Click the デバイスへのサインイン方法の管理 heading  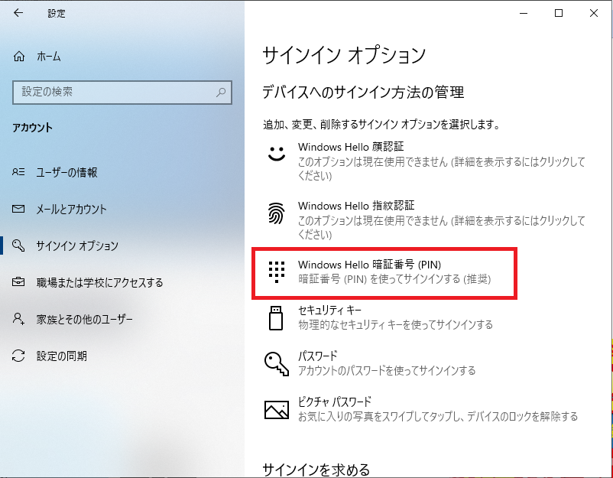tap(363, 93)
